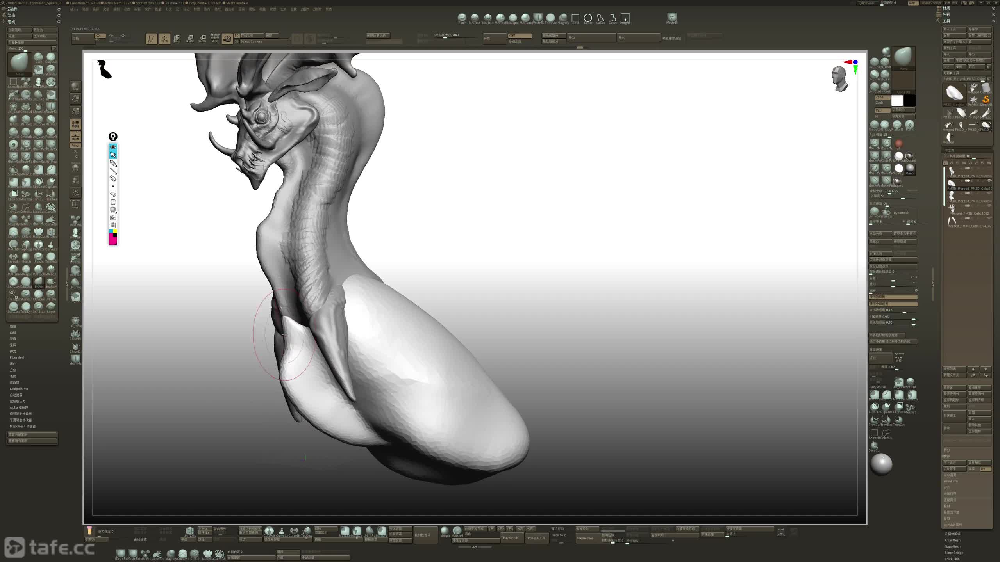Toggle the LazyMouse option
The height and width of the screenshot is (562, 1000).
coord(877,387)
